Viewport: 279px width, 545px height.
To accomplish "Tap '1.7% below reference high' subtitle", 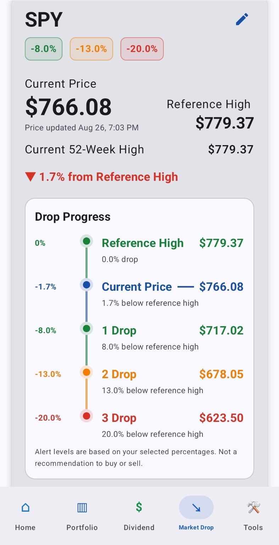I will [x=150, y=303].
